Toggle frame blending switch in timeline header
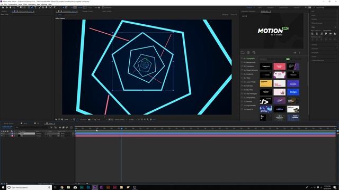 64,128
